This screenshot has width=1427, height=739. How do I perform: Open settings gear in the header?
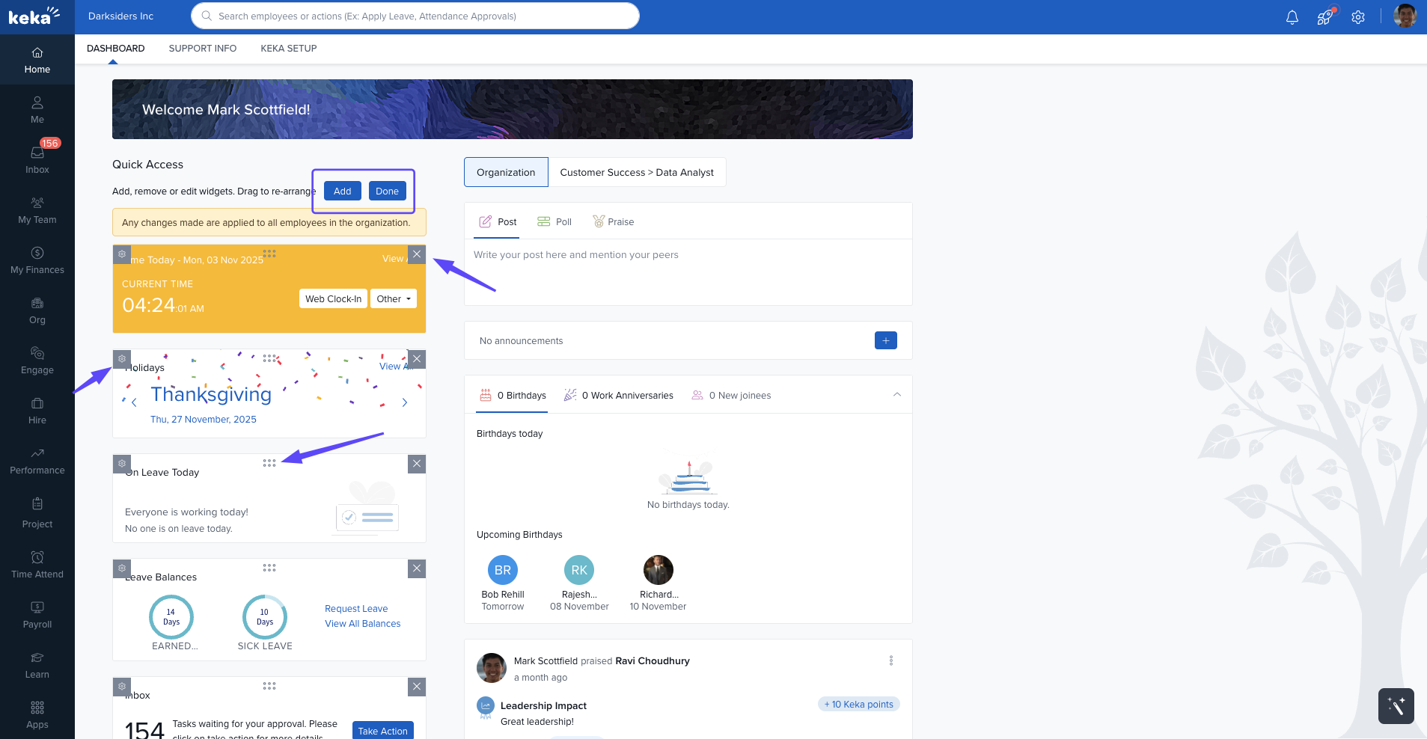(1358, 17)
